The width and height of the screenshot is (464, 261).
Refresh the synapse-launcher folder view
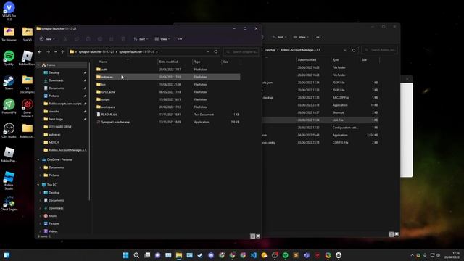216,51
